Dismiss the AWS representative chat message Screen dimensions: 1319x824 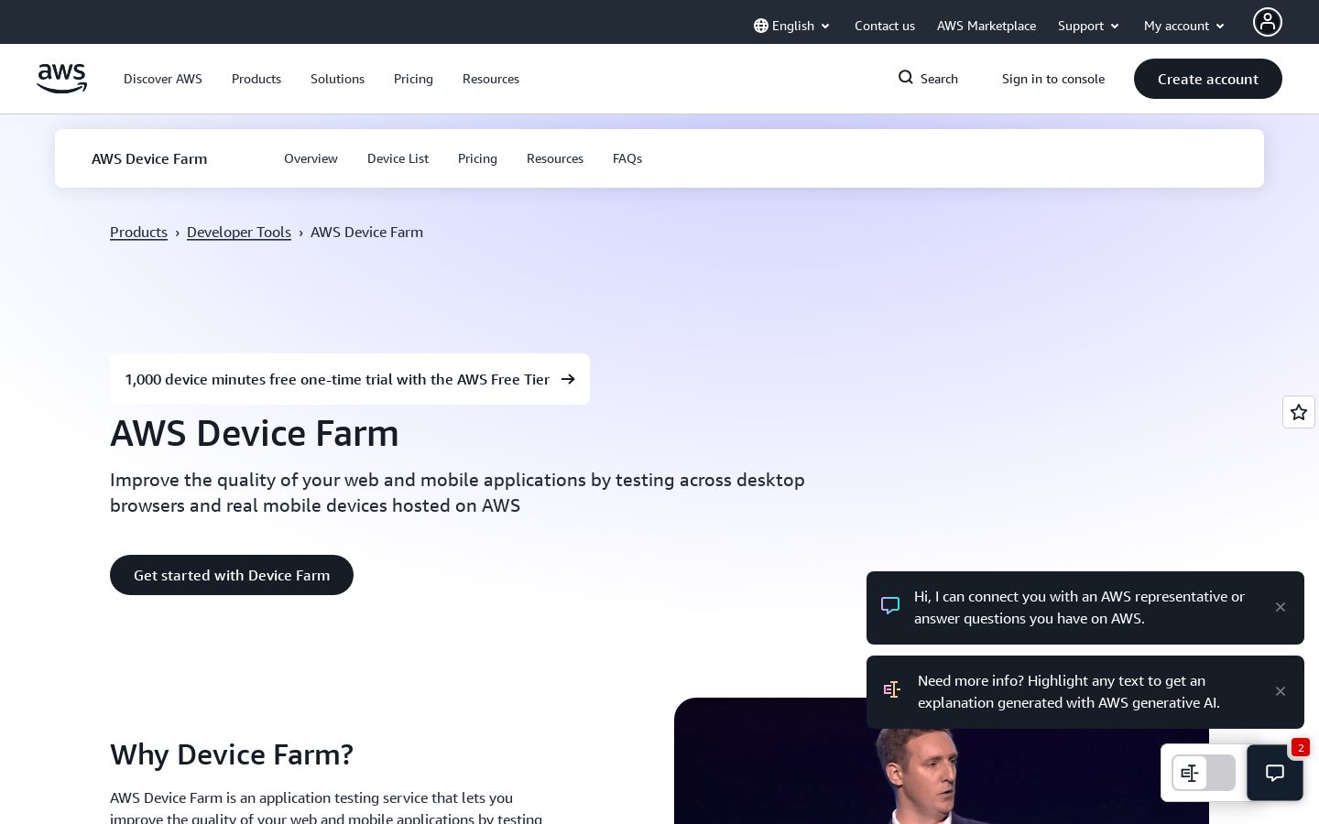tap(1281, 607)
